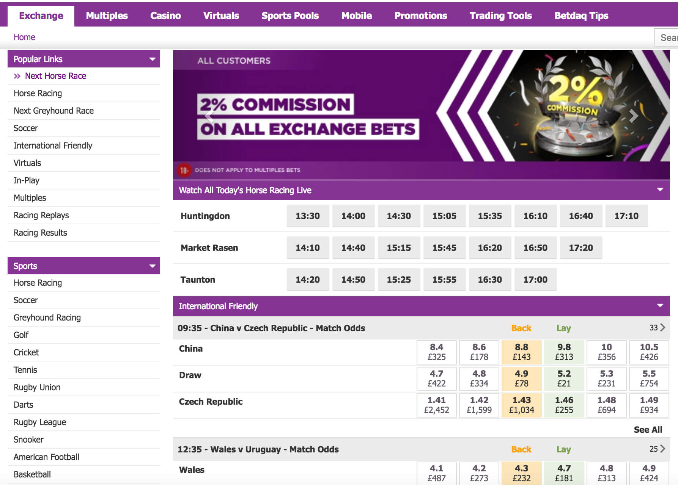This screenshot has height=485, width=678.
Task: Collapse Watch All Today's Horse Racing Live section
Action: coord(660,189)
